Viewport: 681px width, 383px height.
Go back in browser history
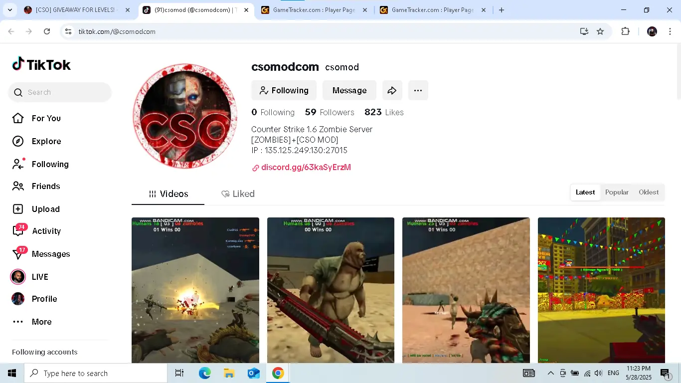pos(11,31)
